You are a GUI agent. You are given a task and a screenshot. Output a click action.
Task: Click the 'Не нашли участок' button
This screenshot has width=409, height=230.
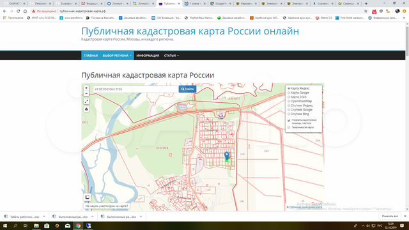[x=107, y=206]
